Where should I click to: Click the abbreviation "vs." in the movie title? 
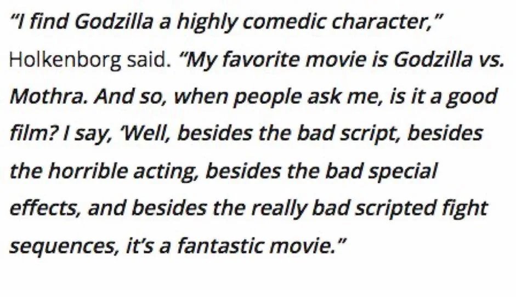(x=489, y=60)
